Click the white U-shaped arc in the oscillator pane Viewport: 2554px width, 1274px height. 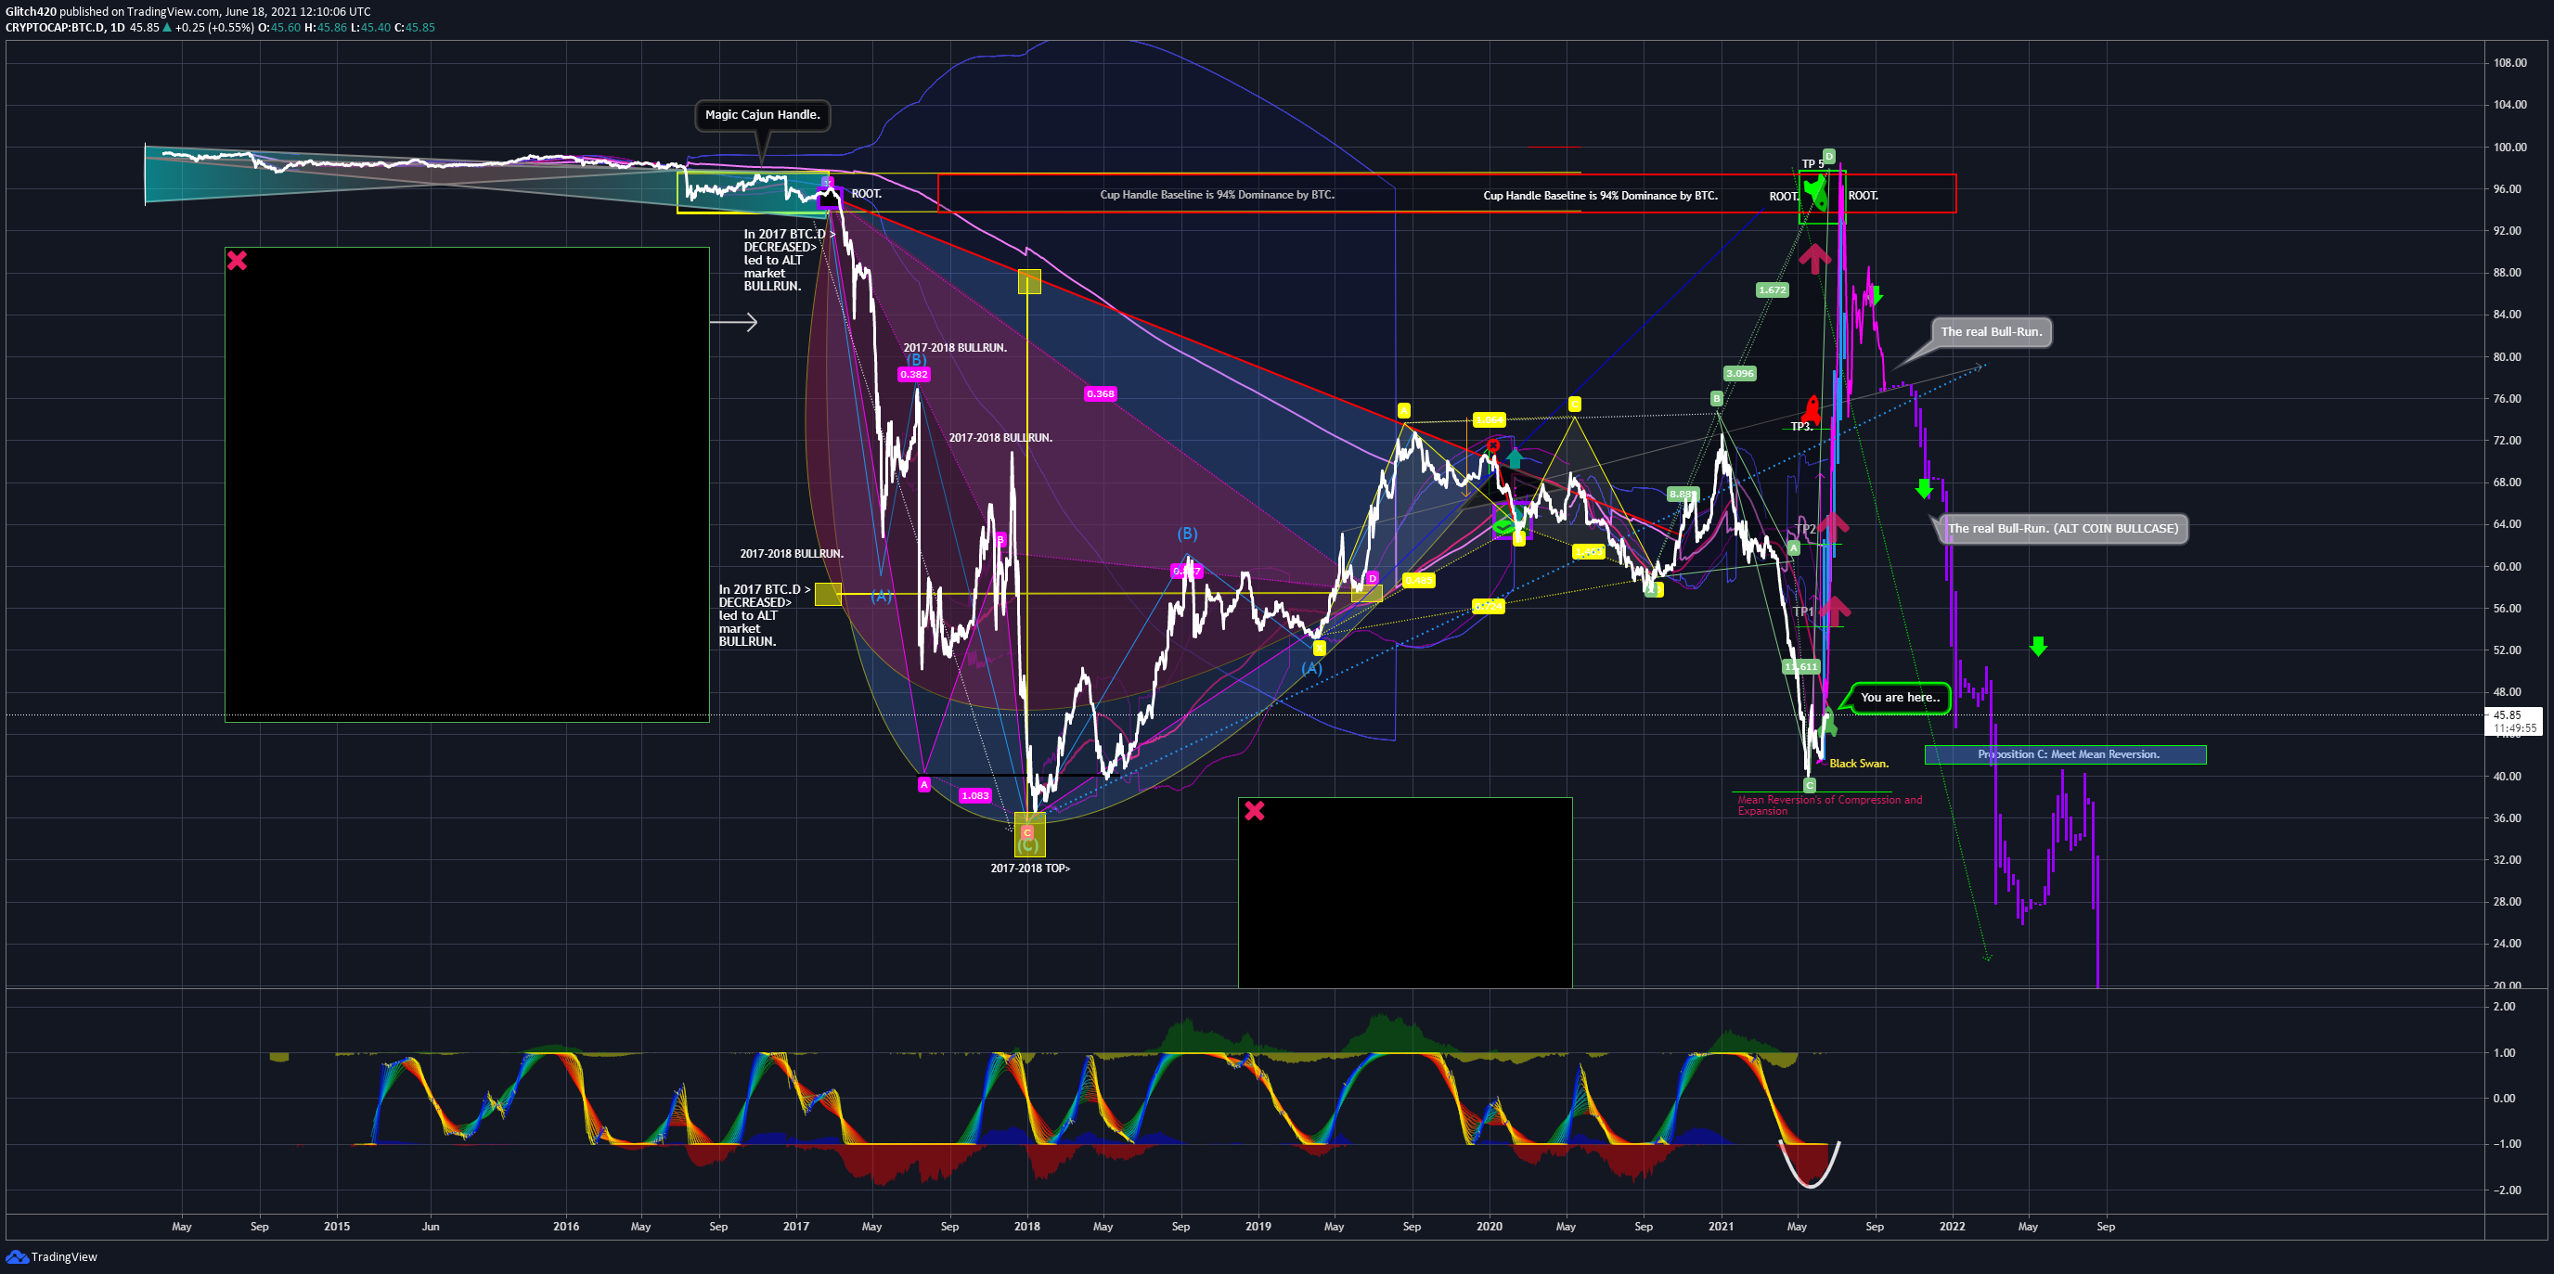1810,1164
